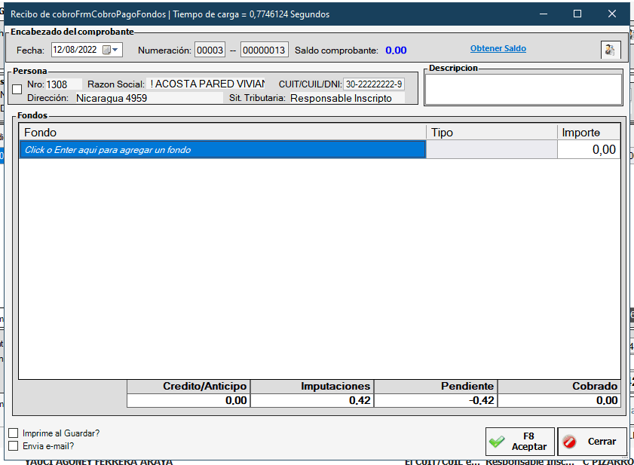Tick the checkbox in the Persona section
This screenshot has width=634, height=465.
click(x=17, y=90)
